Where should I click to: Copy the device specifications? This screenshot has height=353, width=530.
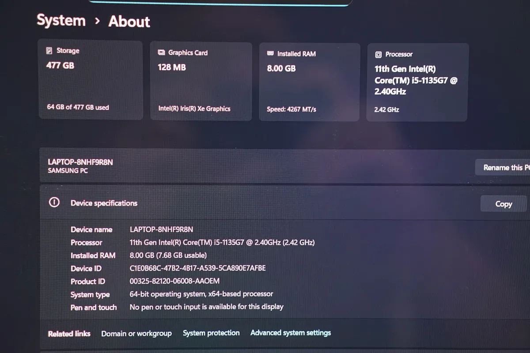(503, 203)
